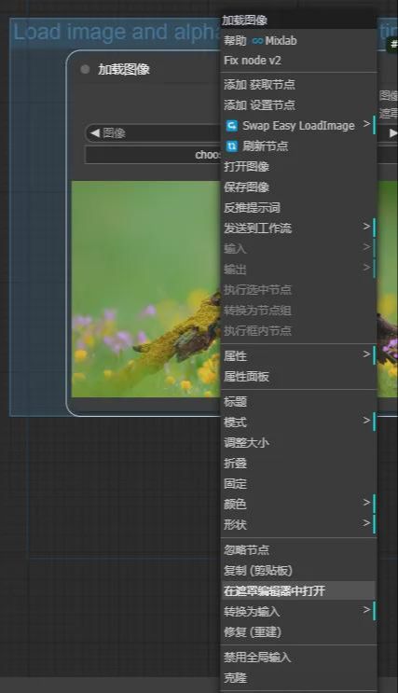Click the 刷新节点 refresh icon

click(x=231, y=146)
